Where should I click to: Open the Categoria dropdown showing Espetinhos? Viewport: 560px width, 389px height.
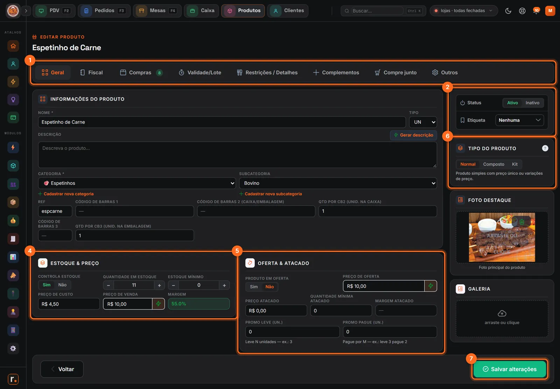coord(137,183)
